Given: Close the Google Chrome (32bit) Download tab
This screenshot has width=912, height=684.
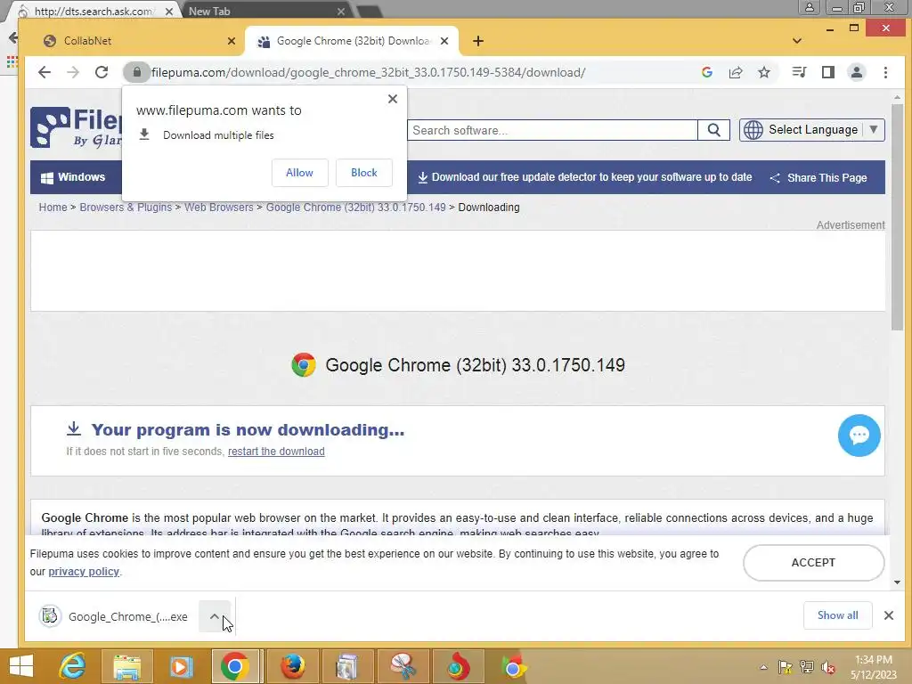Looking at the screenshot, I should [x=444, y=41].
